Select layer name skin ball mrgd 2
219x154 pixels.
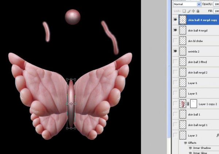[x=197, y=73]
